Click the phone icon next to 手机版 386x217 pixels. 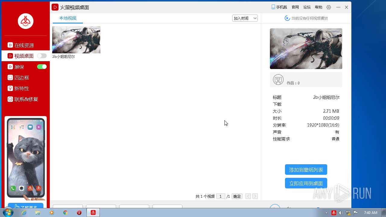point(273,7)
